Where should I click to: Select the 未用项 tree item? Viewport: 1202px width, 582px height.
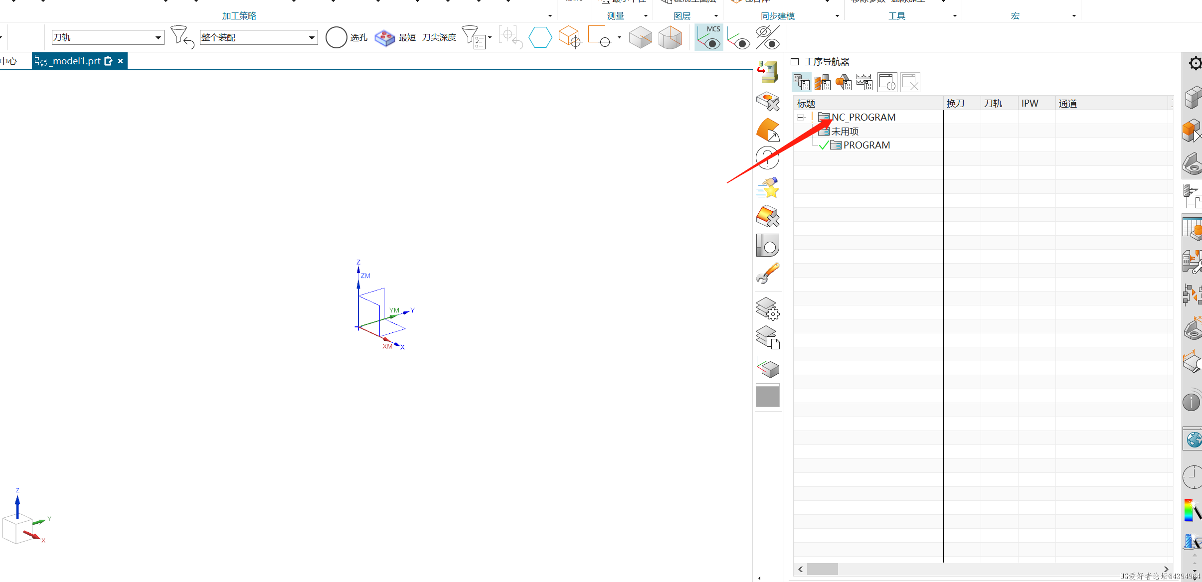click(x=845, y=131)
